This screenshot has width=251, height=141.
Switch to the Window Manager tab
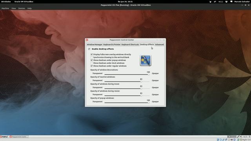[x=95, y=45]
